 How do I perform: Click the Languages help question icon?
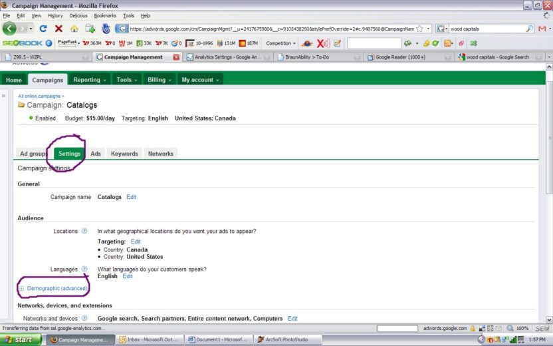coord(84,269)
